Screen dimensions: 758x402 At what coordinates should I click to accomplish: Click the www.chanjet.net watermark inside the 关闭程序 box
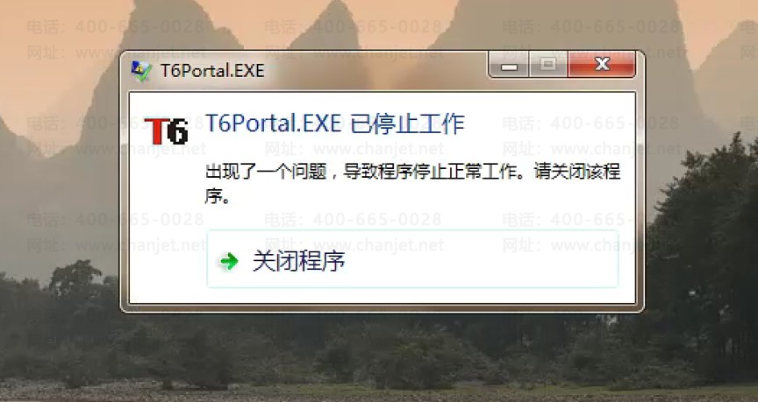click(x=378, y=245)
